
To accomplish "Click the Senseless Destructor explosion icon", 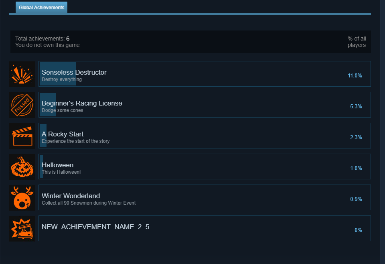I will [22, 74].
